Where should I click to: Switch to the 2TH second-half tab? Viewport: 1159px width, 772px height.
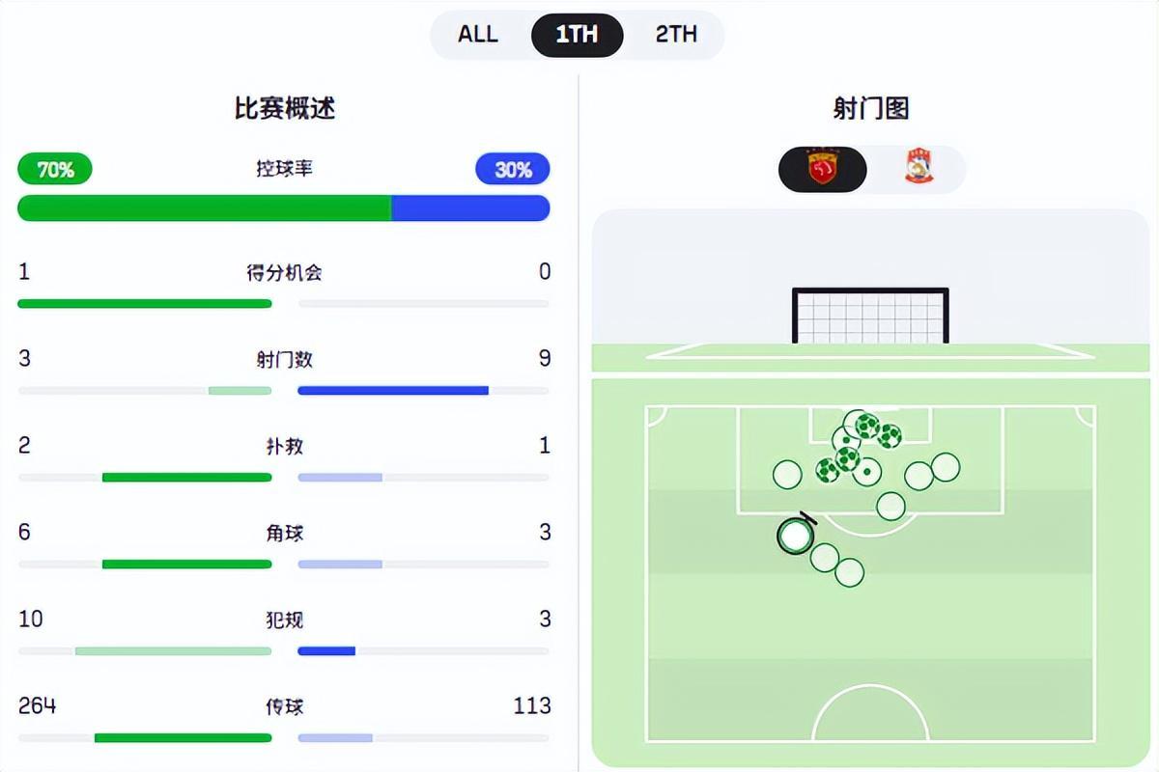(676, 35)
